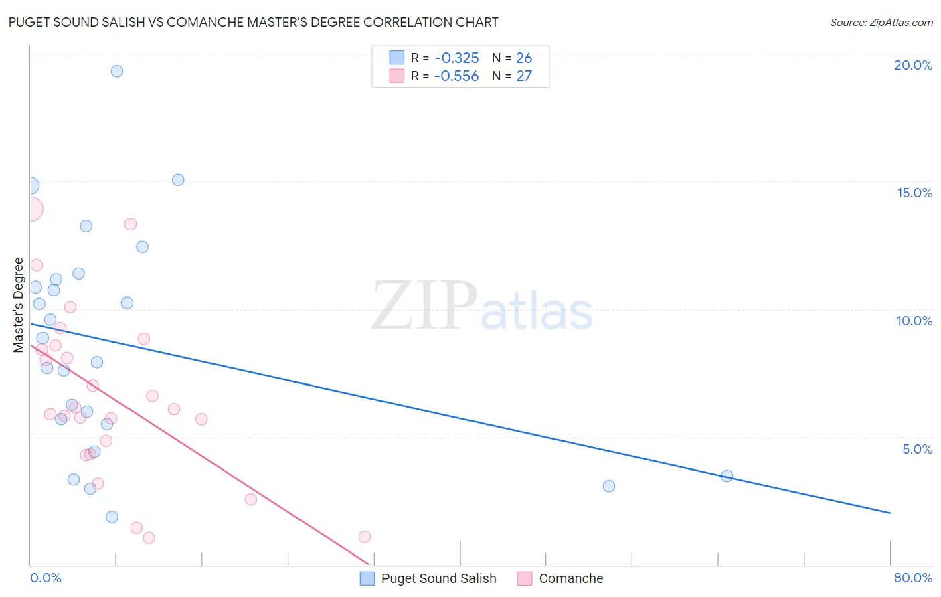Click the 20.0% y-axis label
941x597 pixels.
point(913,65)
